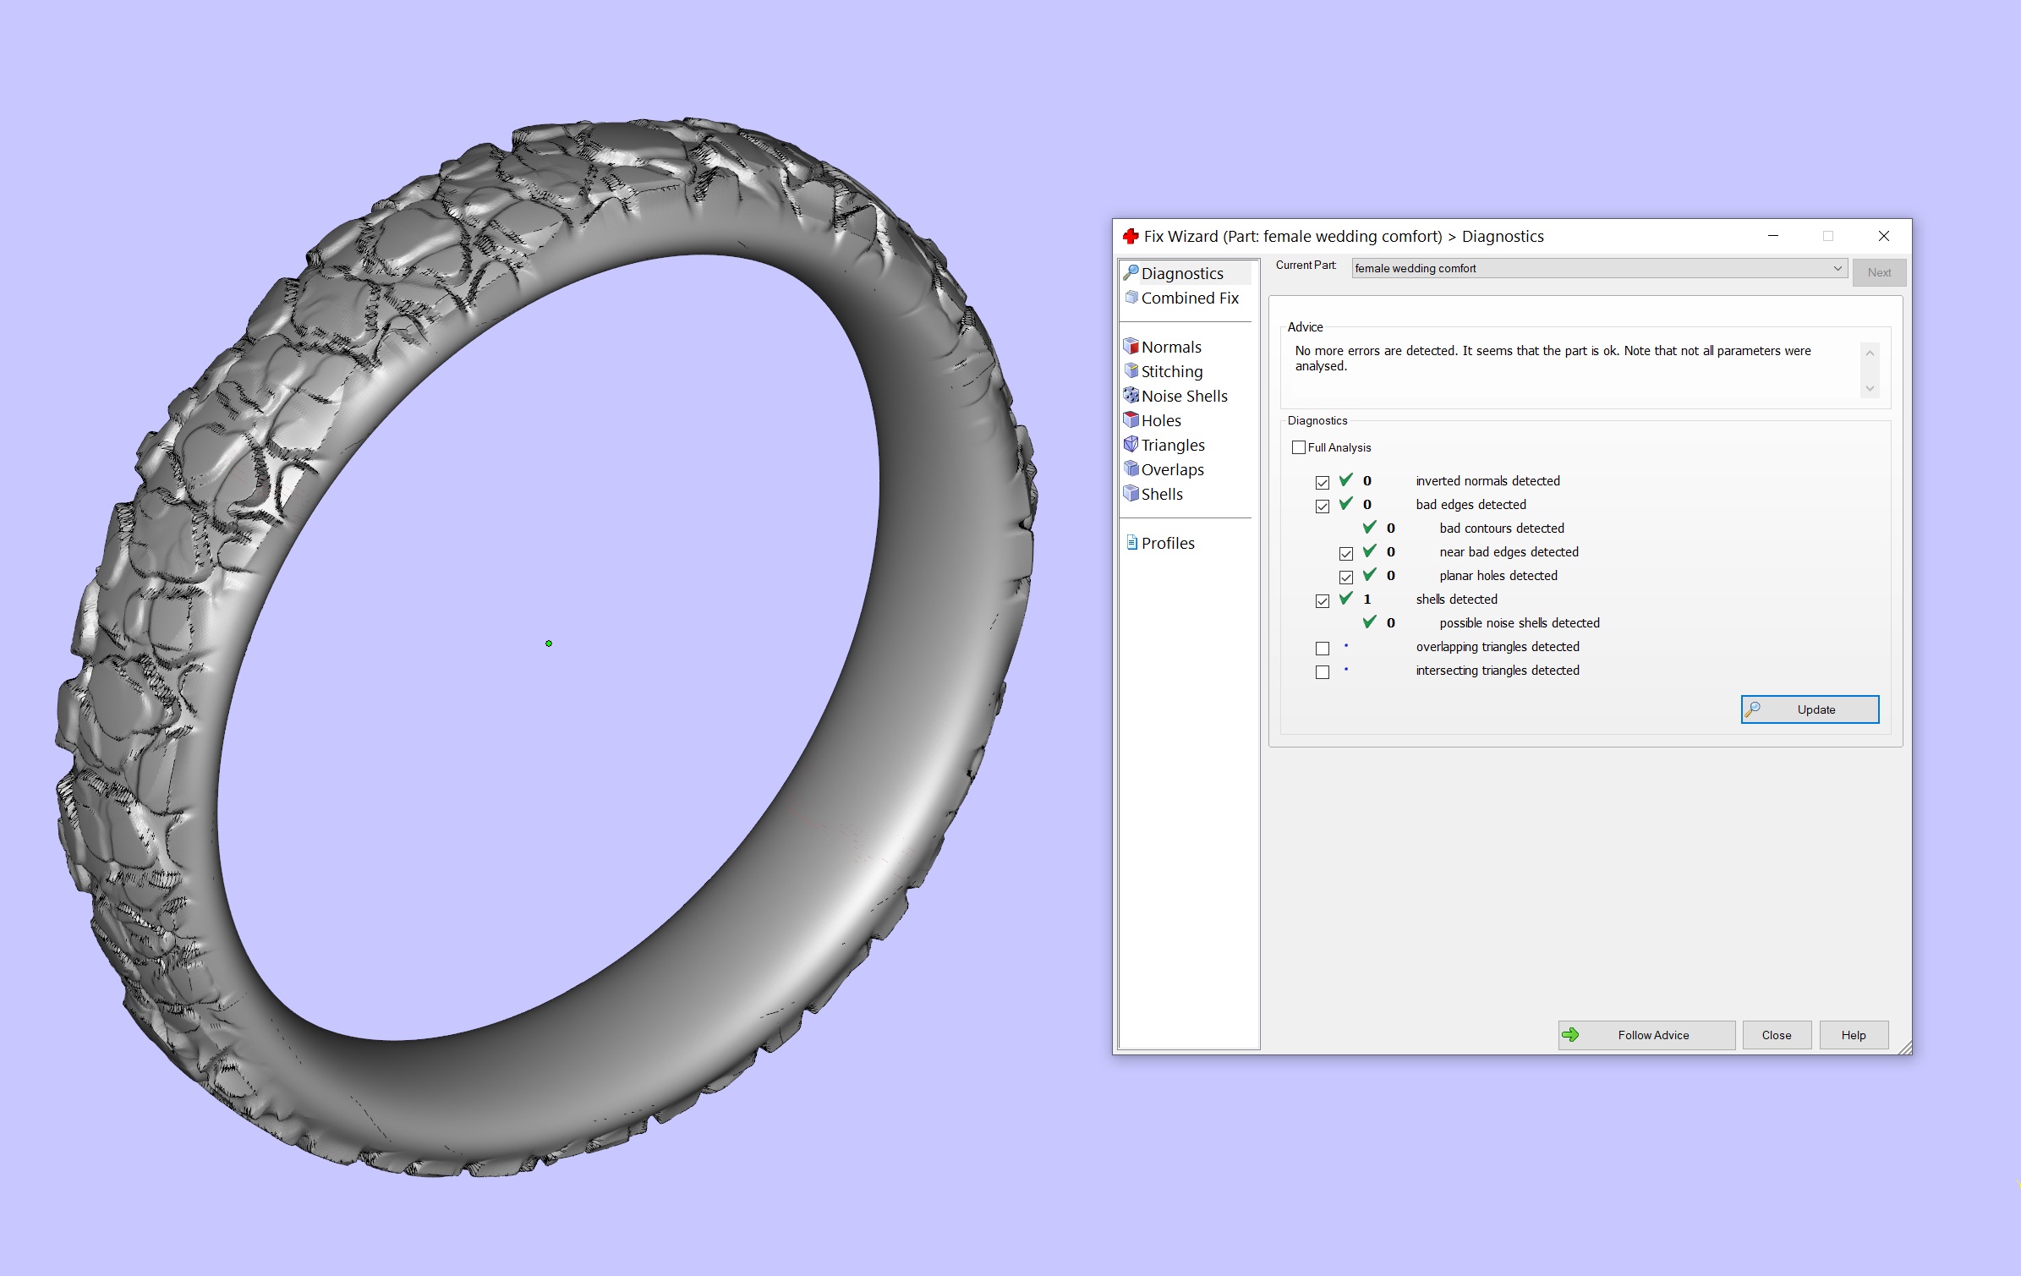Open the Profiles page icon
The width and height of the screenshot is (2021, 1276).
tap(1131, 543)
